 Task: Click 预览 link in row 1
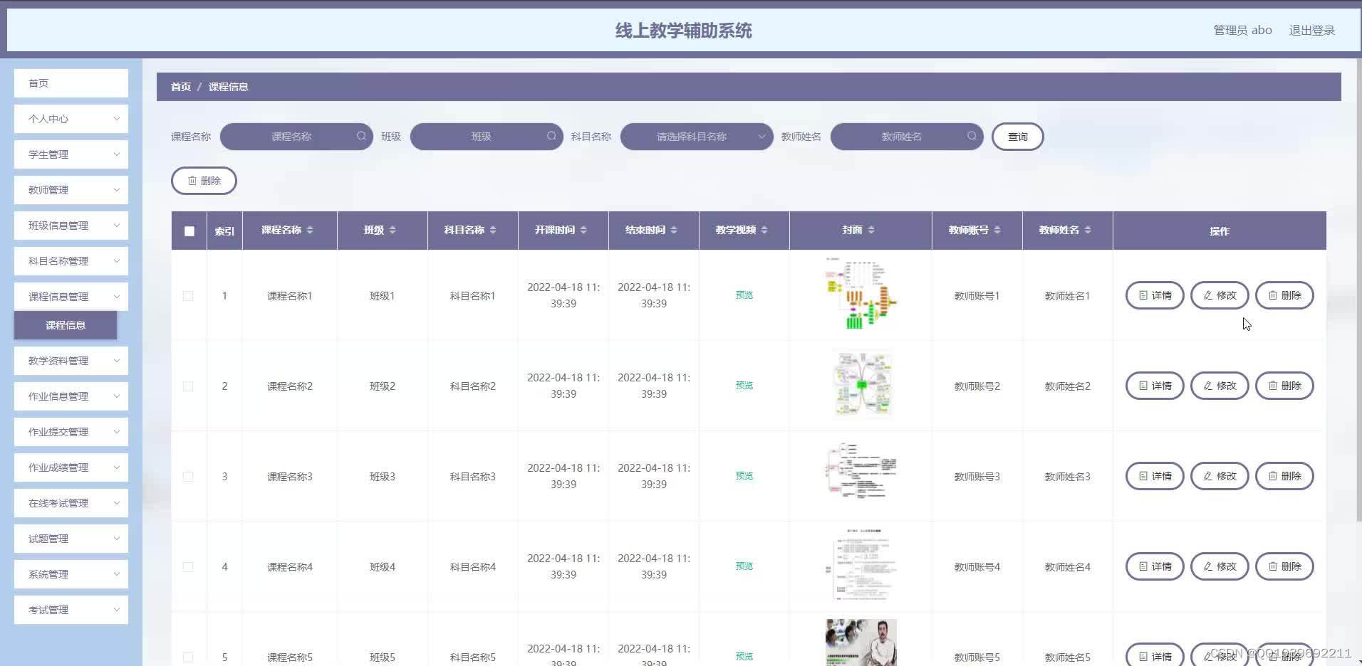tap(744, 295)
